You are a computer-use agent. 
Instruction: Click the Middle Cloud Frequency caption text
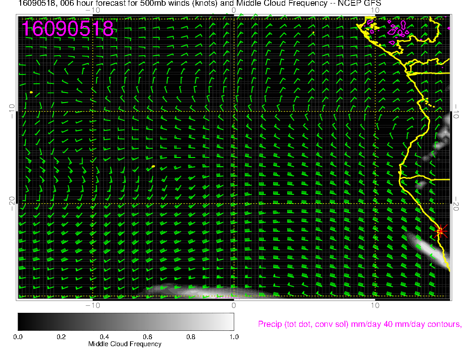click(125, 344)
